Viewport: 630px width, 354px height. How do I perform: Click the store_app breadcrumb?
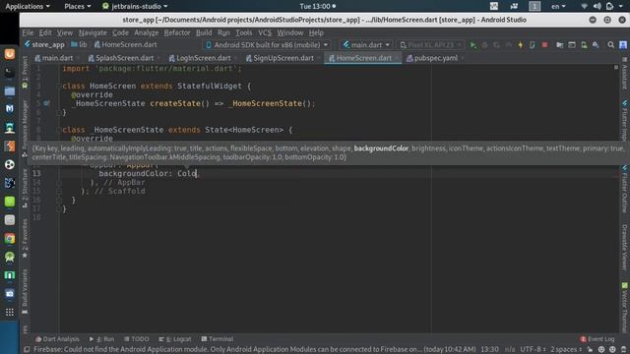pos(44,45)
